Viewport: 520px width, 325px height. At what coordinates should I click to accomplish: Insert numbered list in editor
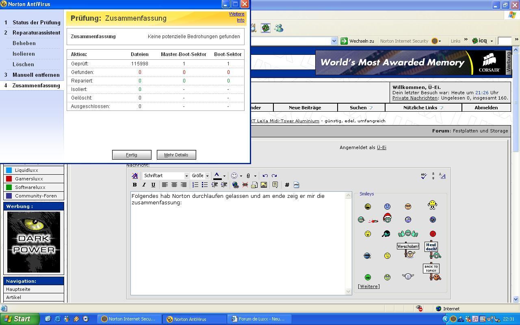195,185
